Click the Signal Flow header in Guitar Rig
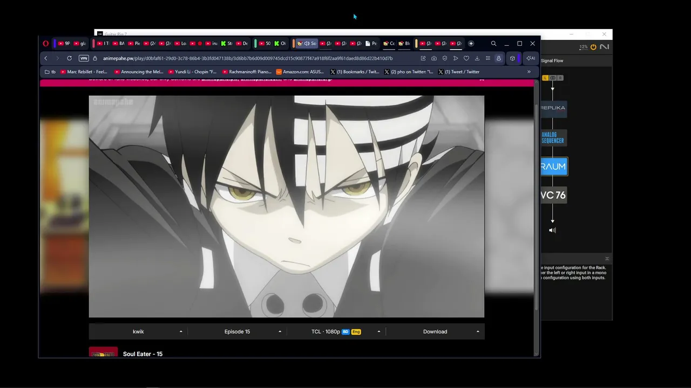 click(552, 60)
